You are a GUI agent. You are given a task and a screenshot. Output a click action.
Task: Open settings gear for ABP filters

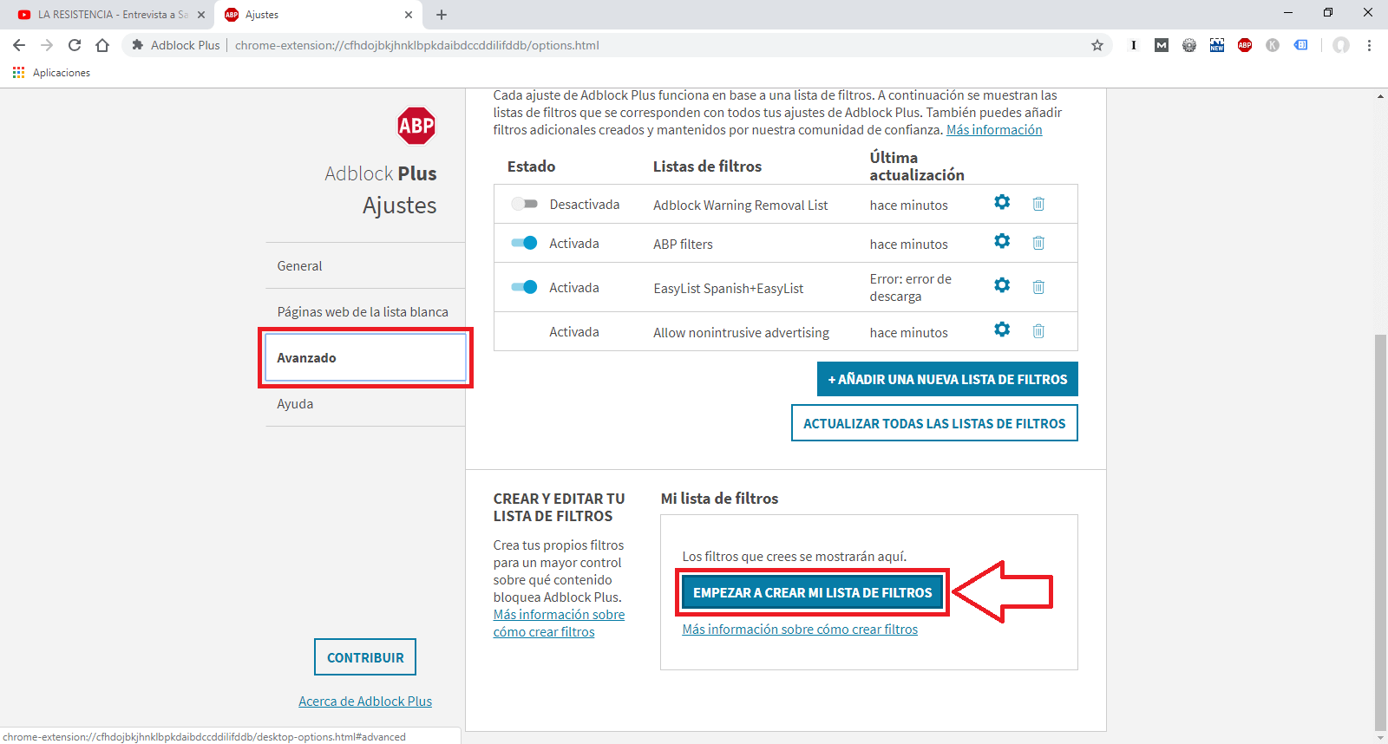[1002, 241]
